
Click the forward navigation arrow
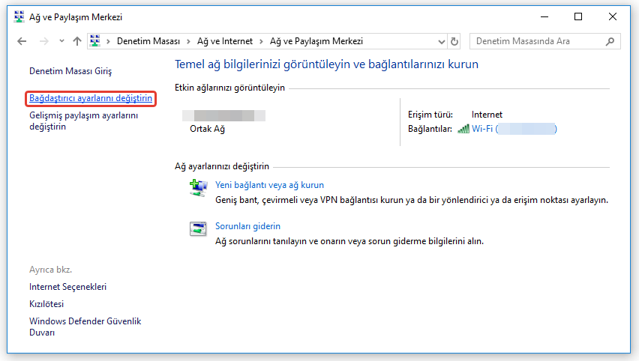(x=43, y=42)
